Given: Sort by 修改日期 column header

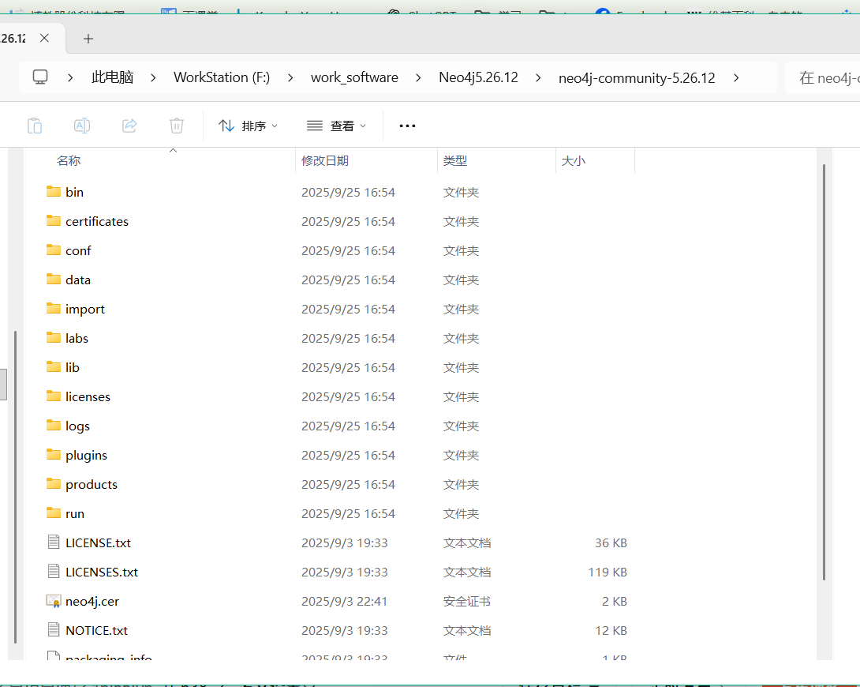Looking at the screenshot, I should pos(325,161).
